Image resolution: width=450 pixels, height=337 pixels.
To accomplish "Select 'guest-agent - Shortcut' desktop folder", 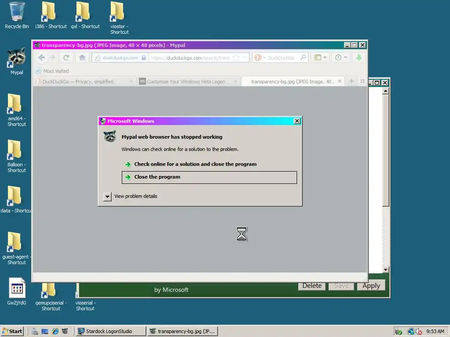I will click(16, 248).
